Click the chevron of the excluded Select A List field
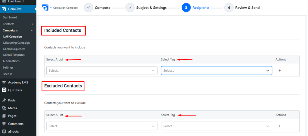This screenshot has width=308, height=136. 153,126
